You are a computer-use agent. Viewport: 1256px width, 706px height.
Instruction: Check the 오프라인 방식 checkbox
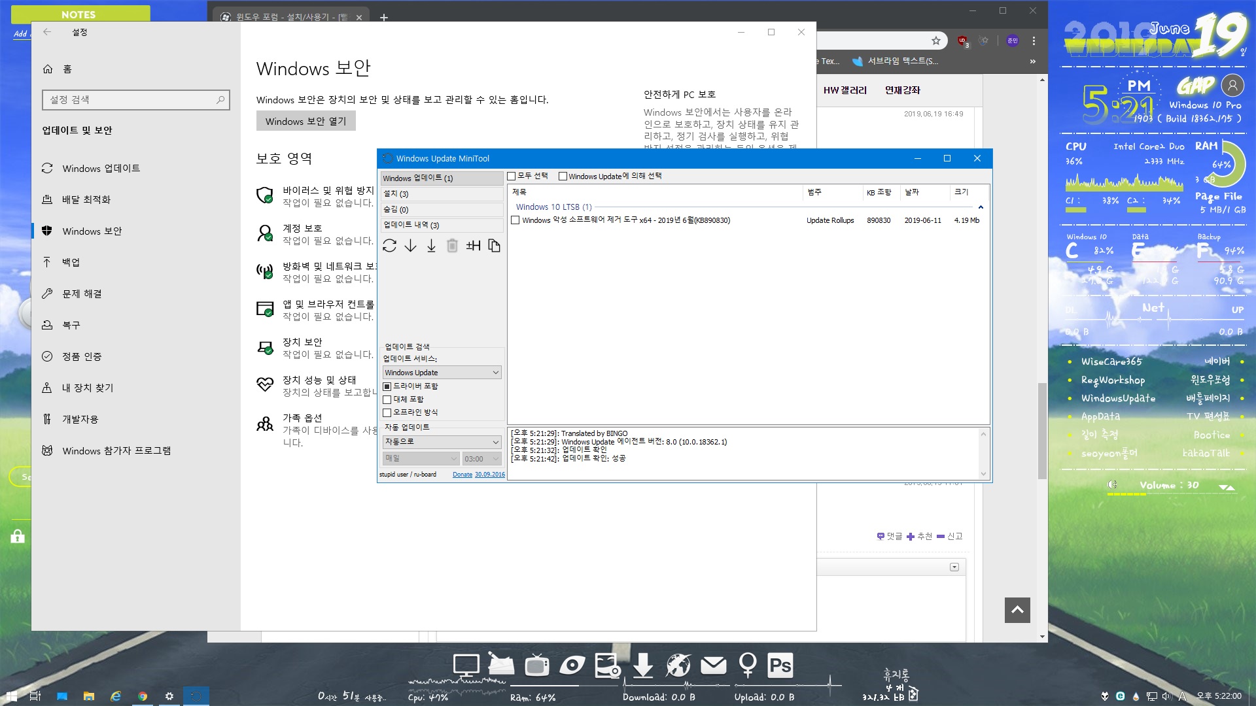(x=387, y=412)
